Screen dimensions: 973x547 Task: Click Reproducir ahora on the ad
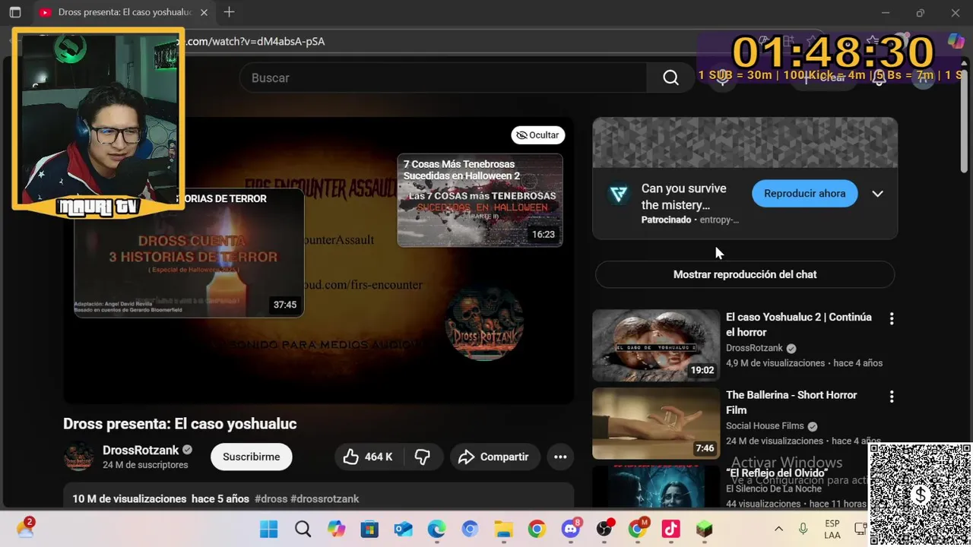coord(804,193)
